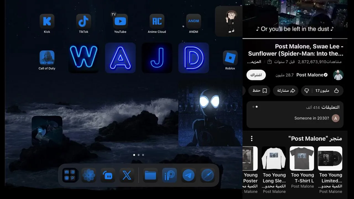Launch ibisPaint from the dock
The image size is (354, 199).
[x=170, y=175]
